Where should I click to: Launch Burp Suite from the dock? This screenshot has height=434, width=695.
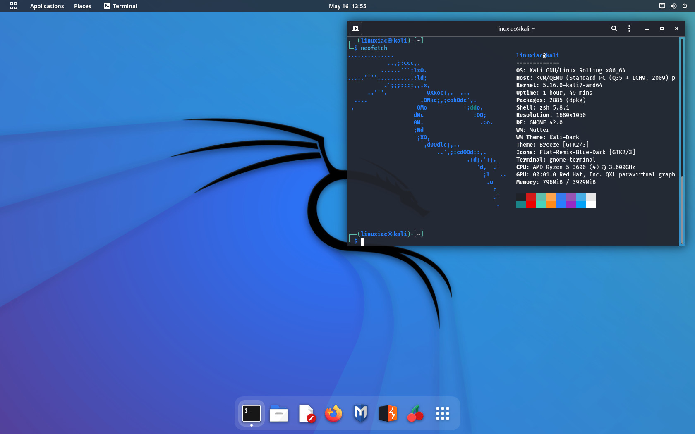point(388,413)
